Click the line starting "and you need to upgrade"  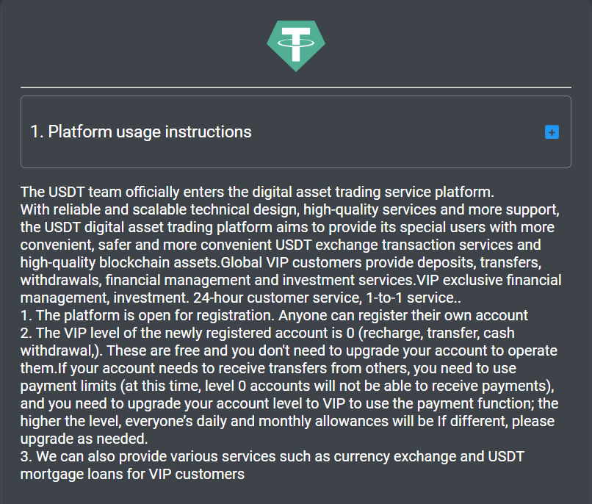point(289,404)
